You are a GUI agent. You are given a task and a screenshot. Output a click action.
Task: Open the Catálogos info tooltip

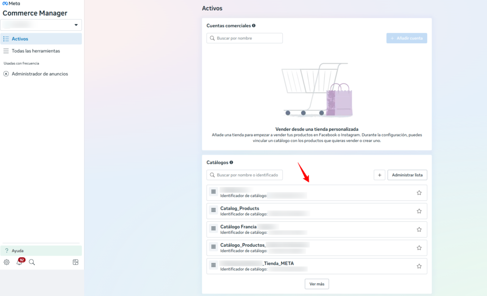(x=231, y=162)
